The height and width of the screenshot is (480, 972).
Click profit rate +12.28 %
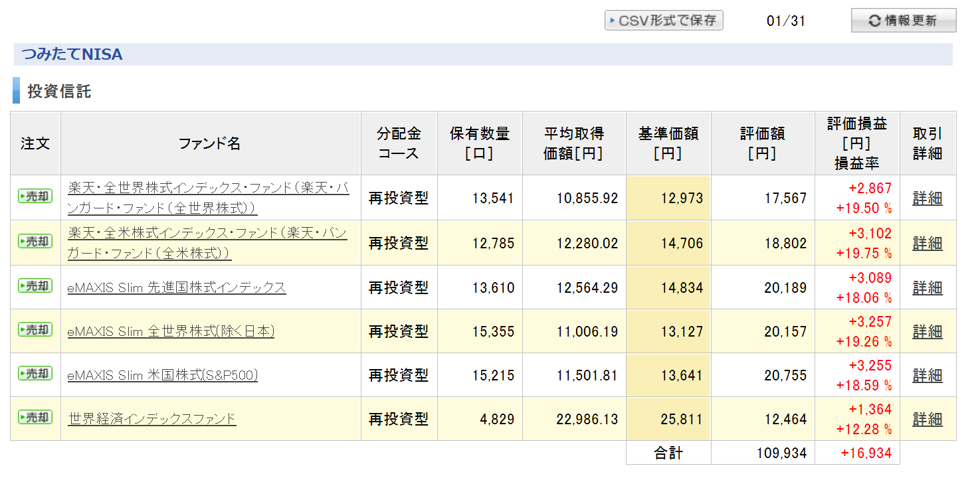click(x=864, y=429)
